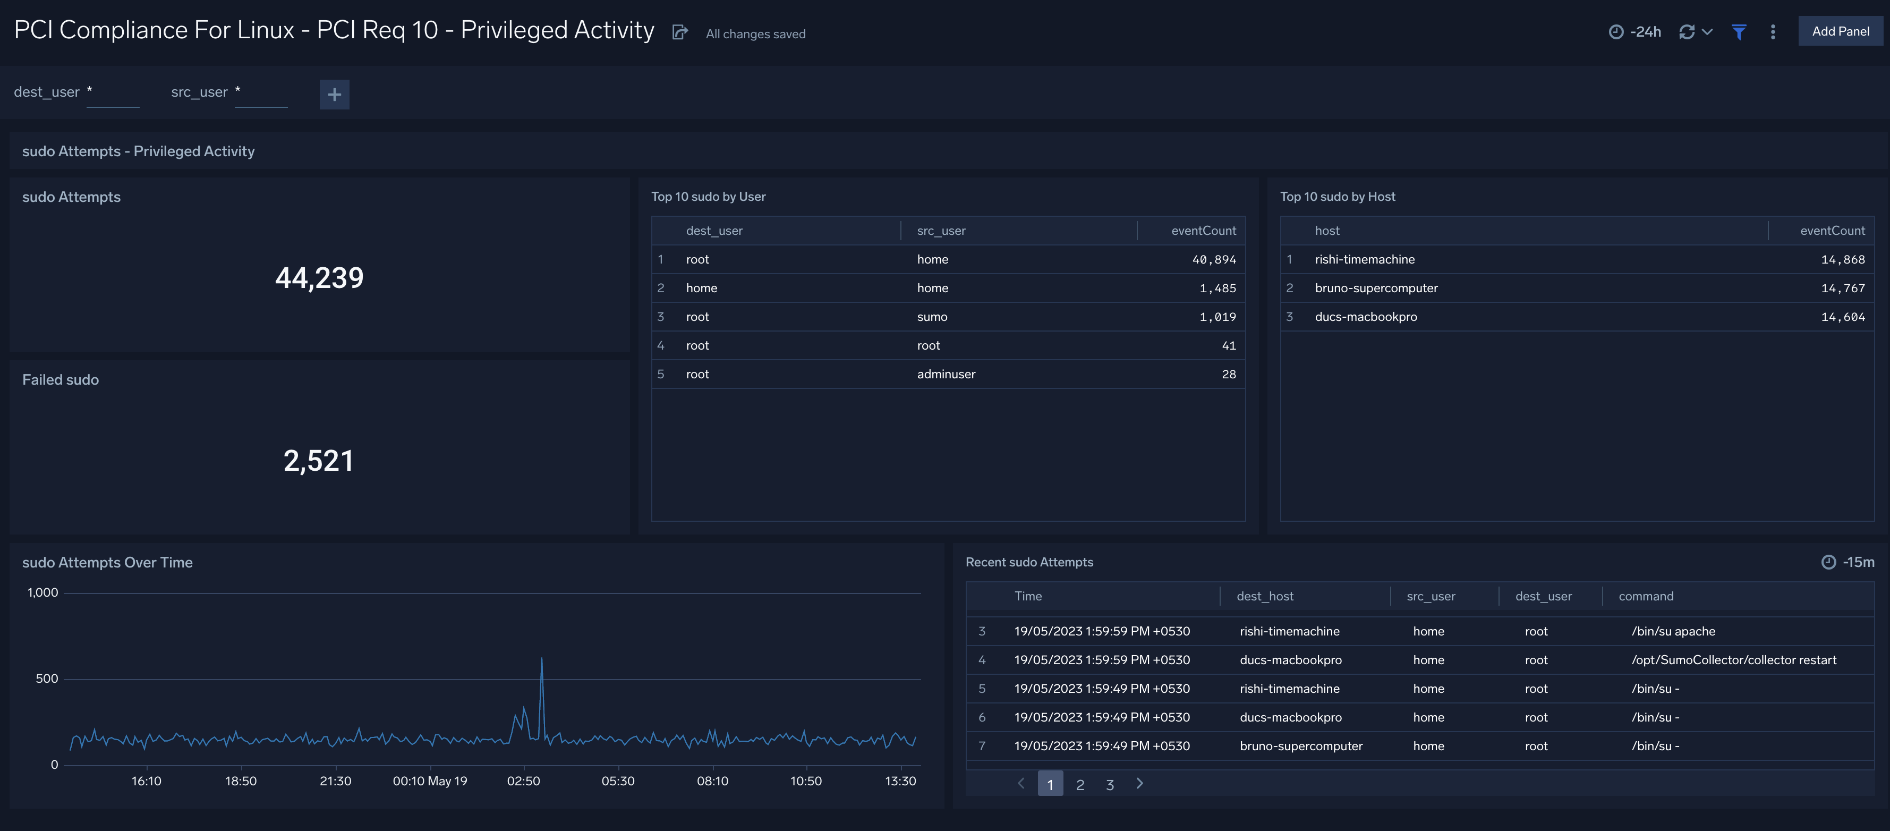
Task: Click the Top 10 sudo by Host title
Action: (1337, 197)
